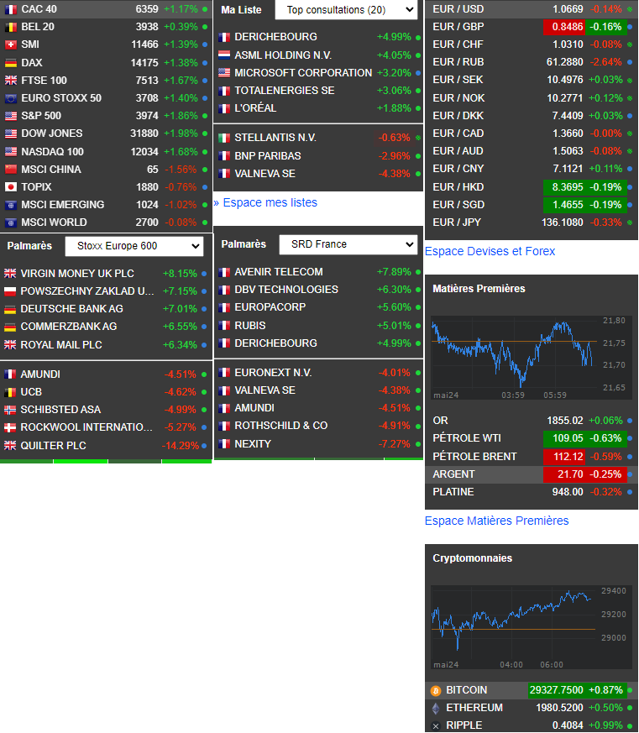Screen dimensions: 639x733
Task: Click the green status dot on Bitcoin row
Action: coord(631,690)
